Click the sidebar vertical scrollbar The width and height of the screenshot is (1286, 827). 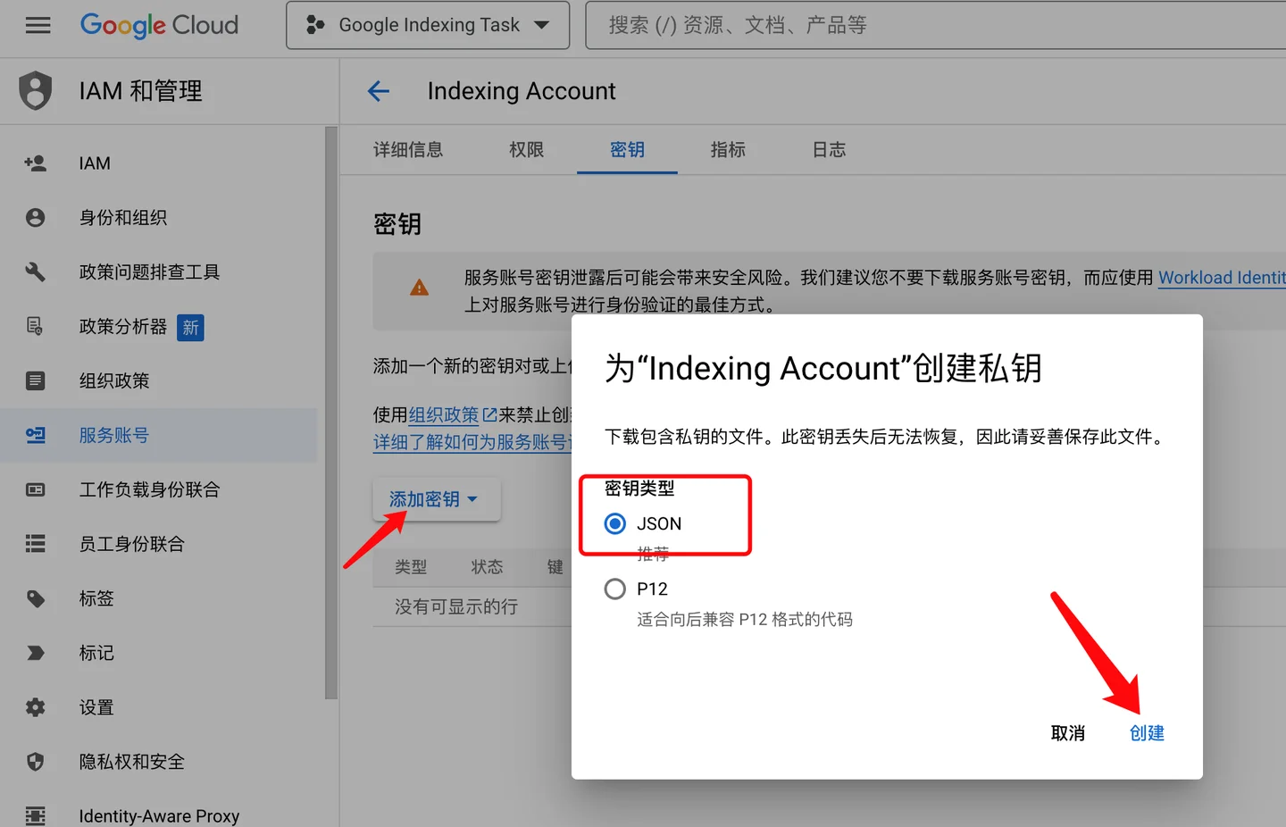click(331, 413)
